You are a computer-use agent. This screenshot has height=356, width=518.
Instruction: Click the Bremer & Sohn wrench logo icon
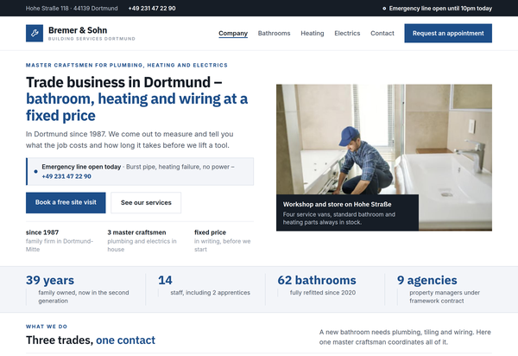(35, 33)
